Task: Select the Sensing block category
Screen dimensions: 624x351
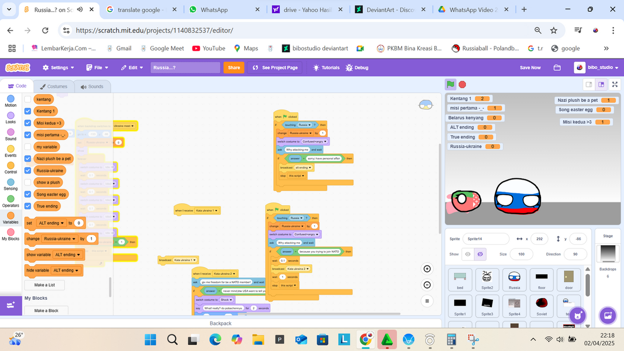Action: tap(11, 184)
